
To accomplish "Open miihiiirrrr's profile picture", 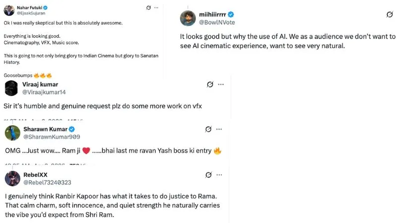I will tap(186, 17).
